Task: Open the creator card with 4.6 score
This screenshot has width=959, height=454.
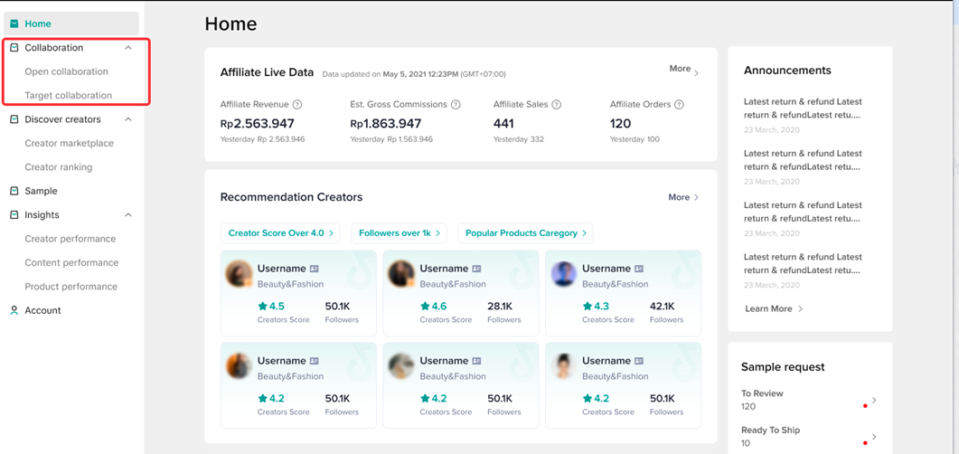Action: [460, 293]
